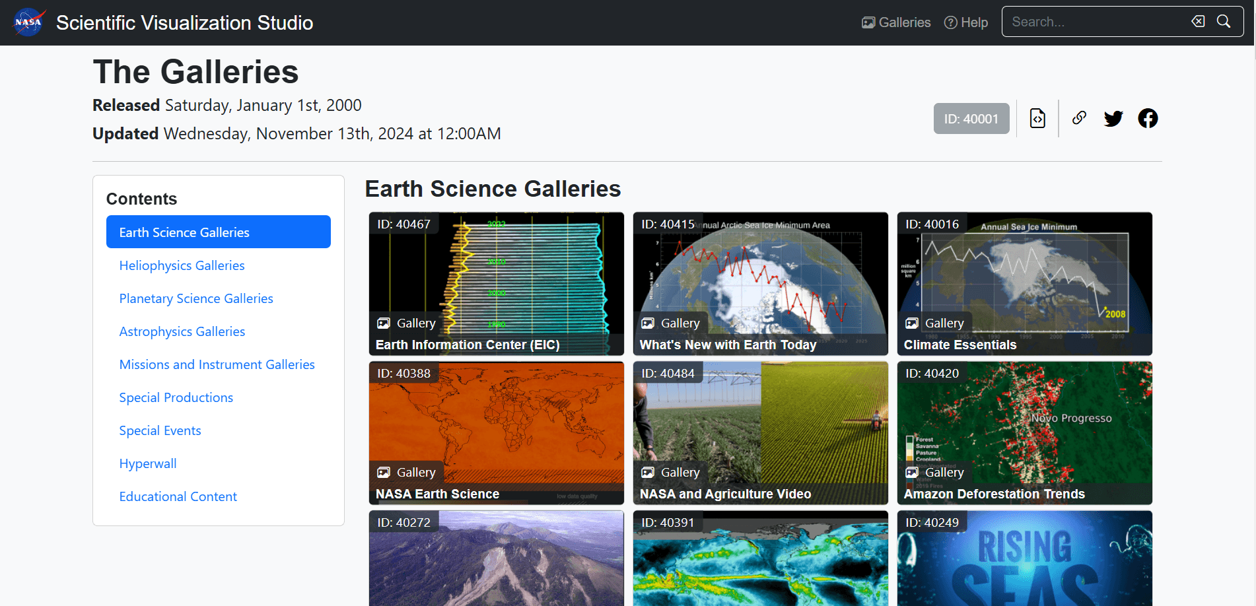Copy the page permalink via link icon
The height and width of the screenshot is (606, 1256).
pos(1079,118)
